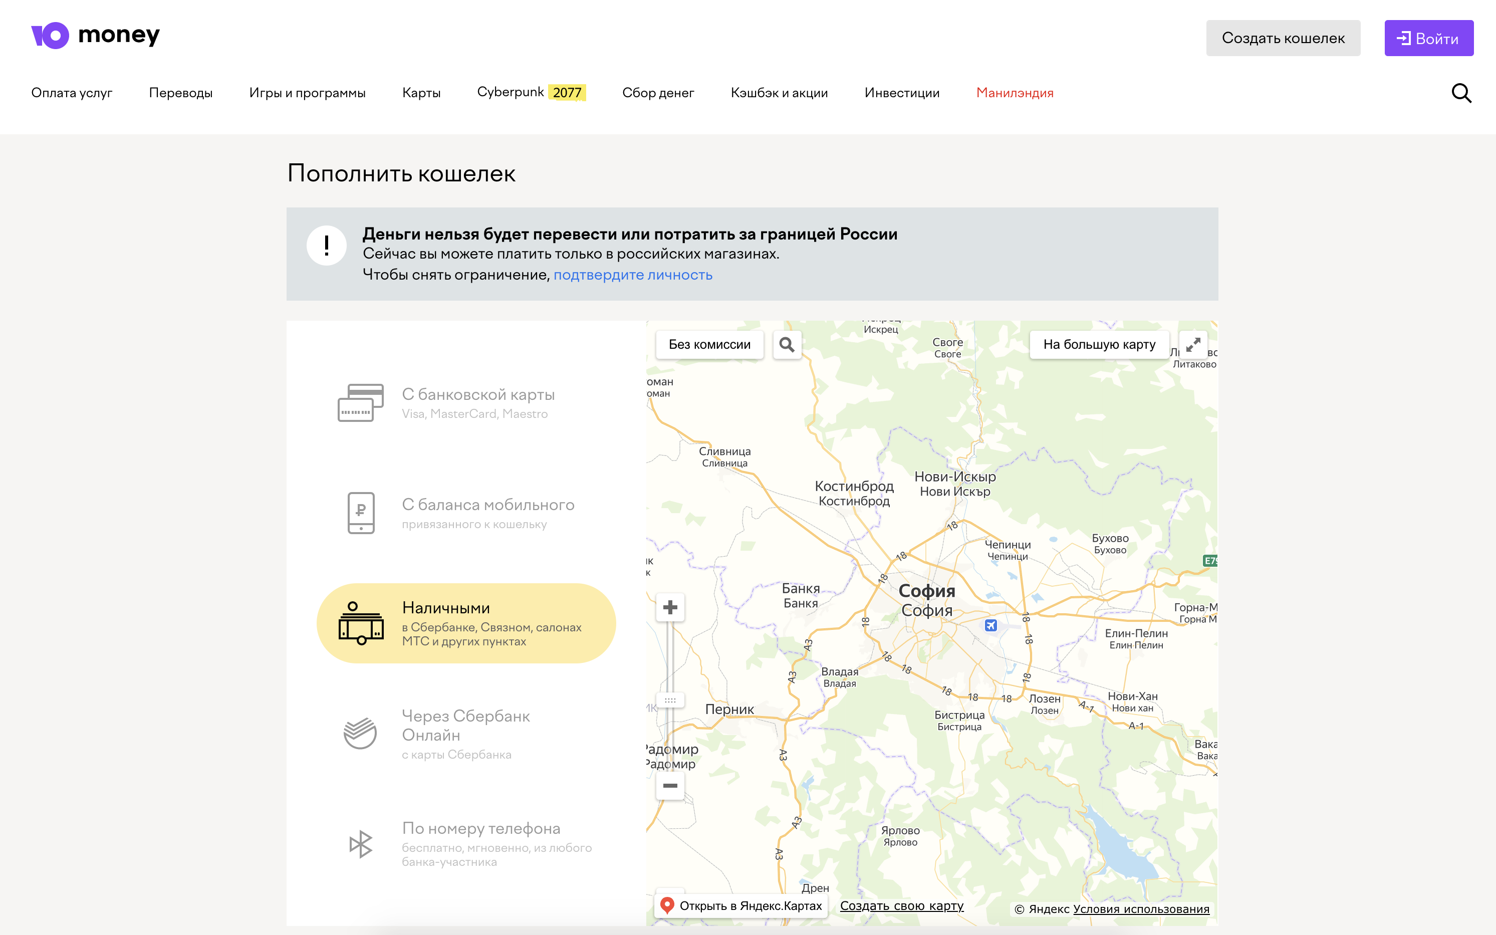Viewport: 1496px width, 935px height.
Task: Click На большую карту button
Action: coord(1099,344)
